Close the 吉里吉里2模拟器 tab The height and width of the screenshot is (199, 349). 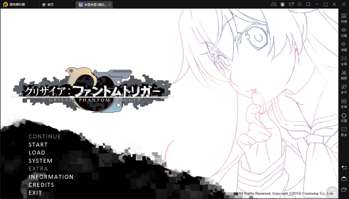point(110,5)
